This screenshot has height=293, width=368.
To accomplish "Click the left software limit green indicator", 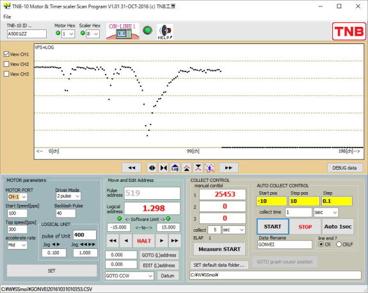I will 120,218.
